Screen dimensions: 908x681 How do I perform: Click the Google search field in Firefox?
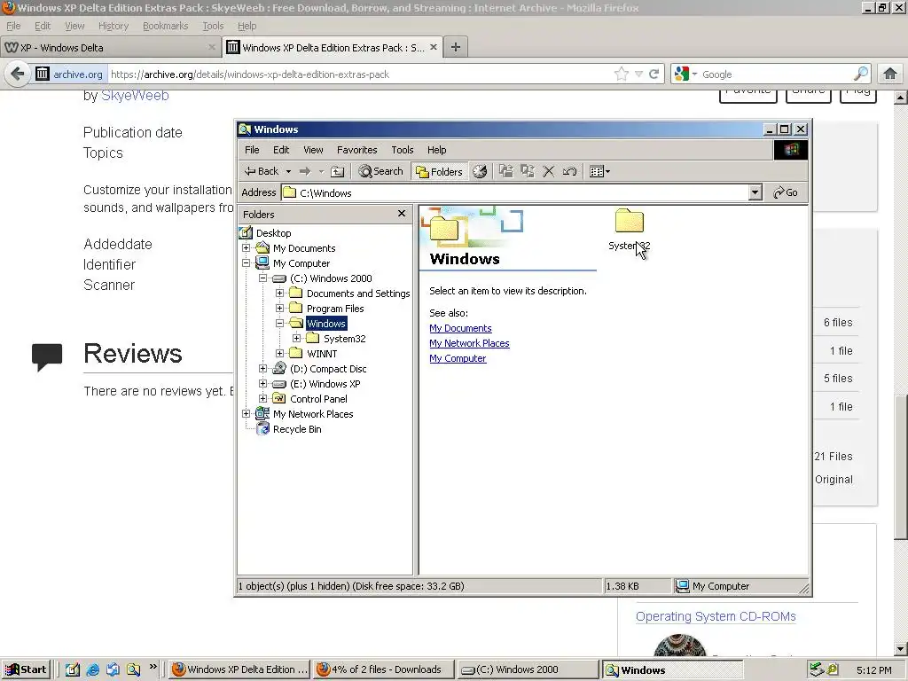[x=775, y=74]
